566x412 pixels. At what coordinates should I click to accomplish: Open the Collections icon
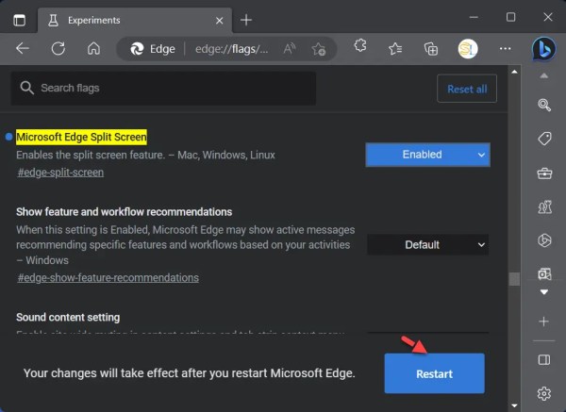point(431,49)
